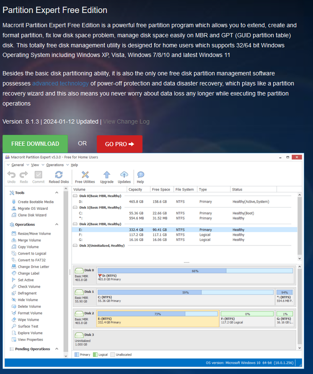Select the D: volume row
Image resolution: width=313 pixels, height=374 pixels.
point(185,202)
